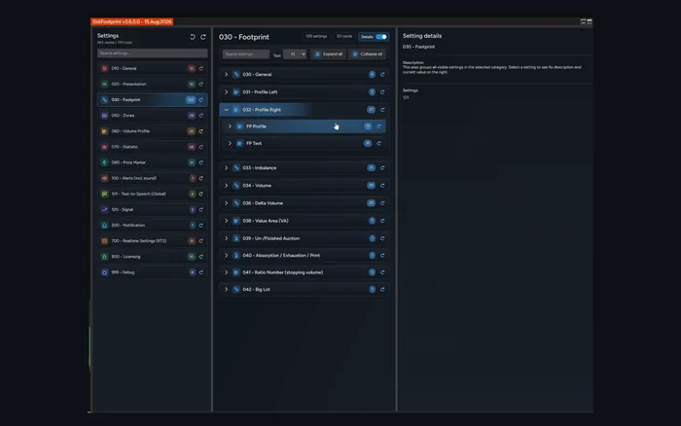Viewport: 681px width, 426px height.
Task: Expand the 030 - General card
Action: [227, 75]
